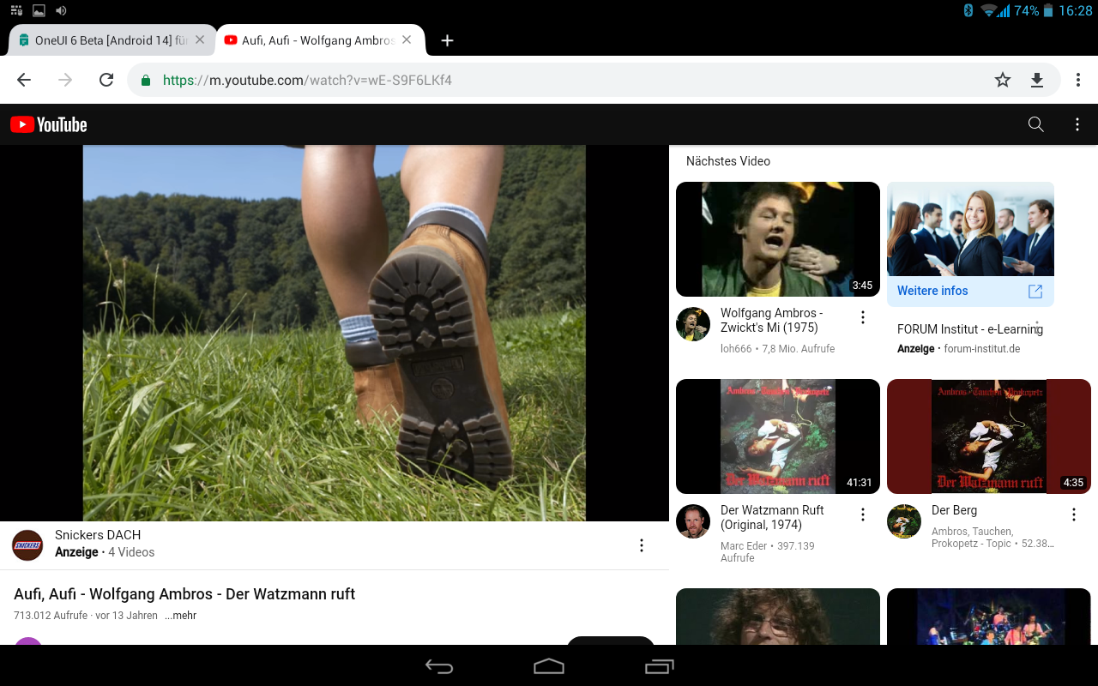Open the Snickers DACH channel avatar
This screenshot has height=686, width=1098.
click(27, 545)
